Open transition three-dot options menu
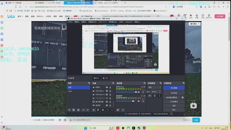This screenshot has width=231, height=130. [x=159, y=96]
